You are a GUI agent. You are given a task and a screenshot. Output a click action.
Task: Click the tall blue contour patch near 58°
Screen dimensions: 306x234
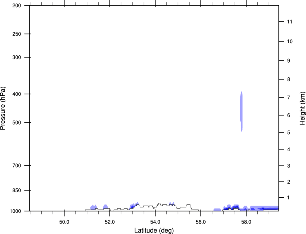pyautogui.click(x=242, y=111)
